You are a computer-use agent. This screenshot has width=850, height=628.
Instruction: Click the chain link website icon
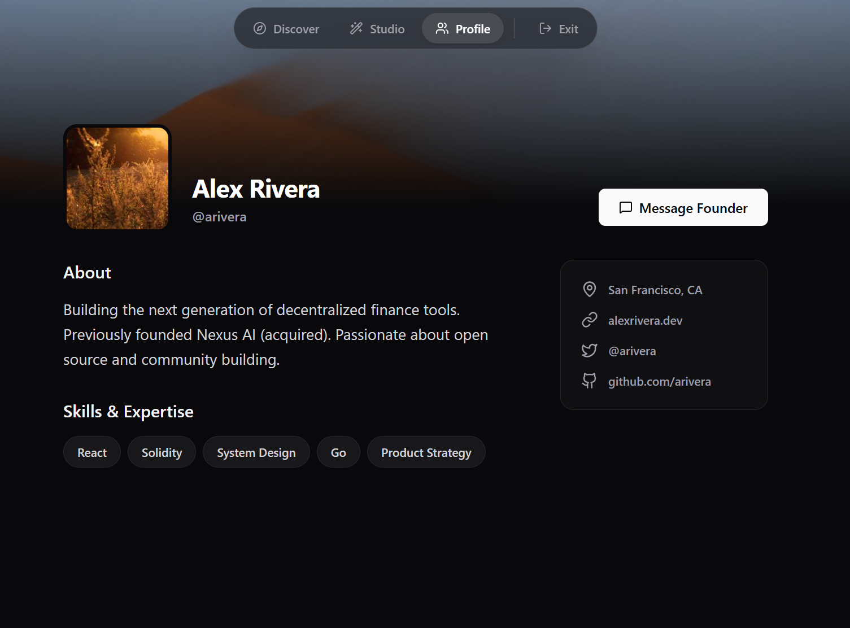coord(590,320)
